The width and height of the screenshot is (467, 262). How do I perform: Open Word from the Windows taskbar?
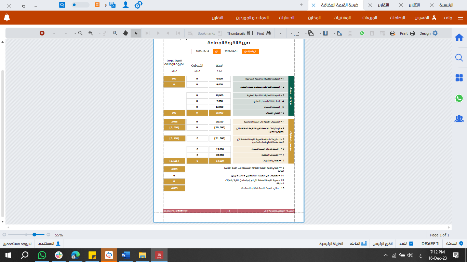[125, 255]
